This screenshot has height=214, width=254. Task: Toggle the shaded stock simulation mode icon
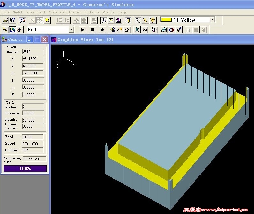(12, 30)
